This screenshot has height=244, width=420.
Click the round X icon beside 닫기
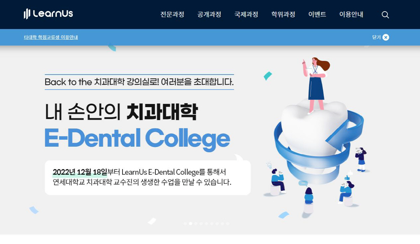386,37
